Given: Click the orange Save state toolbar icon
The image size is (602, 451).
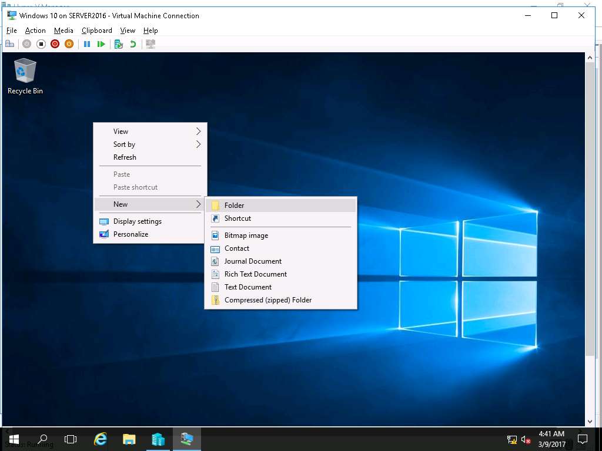Looking at the screenshot, I should coord(69,44).
